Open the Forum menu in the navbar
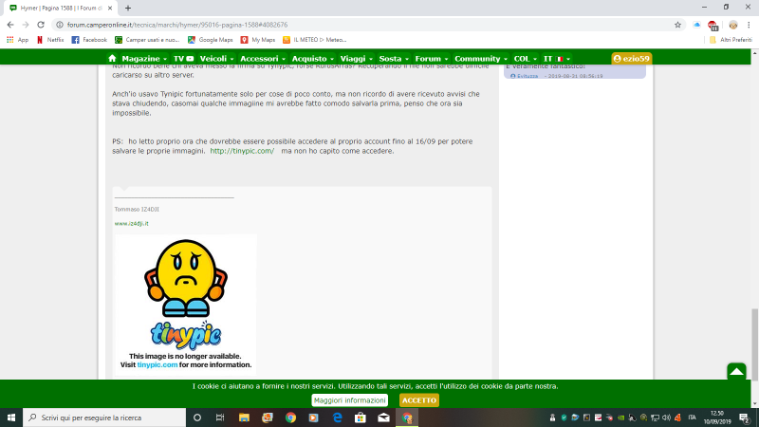The width and height of the screenshot is (759, 427). click(x=432, y=59)
